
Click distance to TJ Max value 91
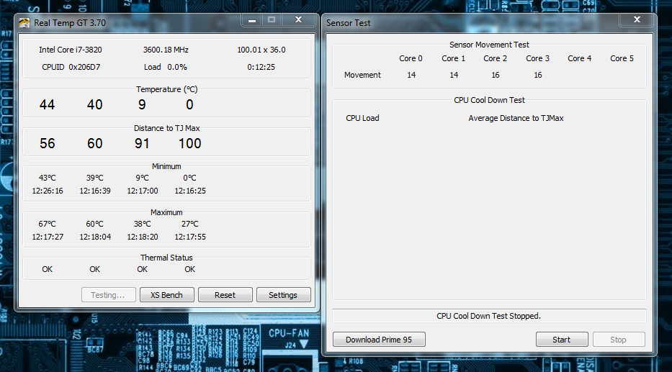click(x=142, y=143)
